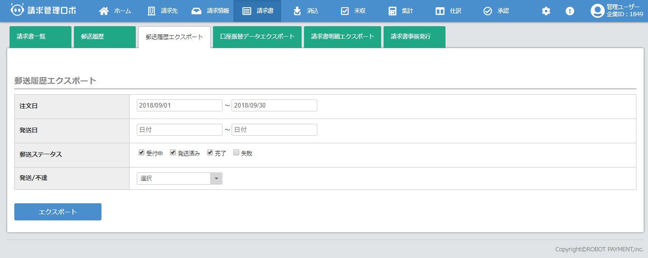Switch to the 請求書一覧 tab

(40, 37)
